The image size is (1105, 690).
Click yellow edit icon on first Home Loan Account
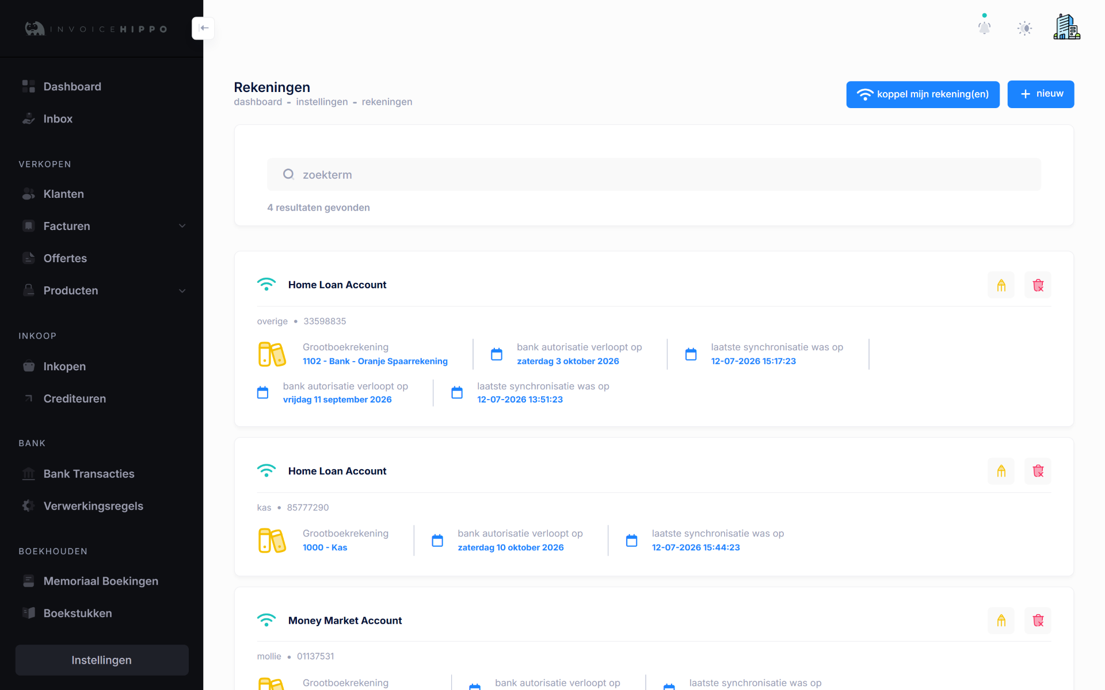(1001, 285)
